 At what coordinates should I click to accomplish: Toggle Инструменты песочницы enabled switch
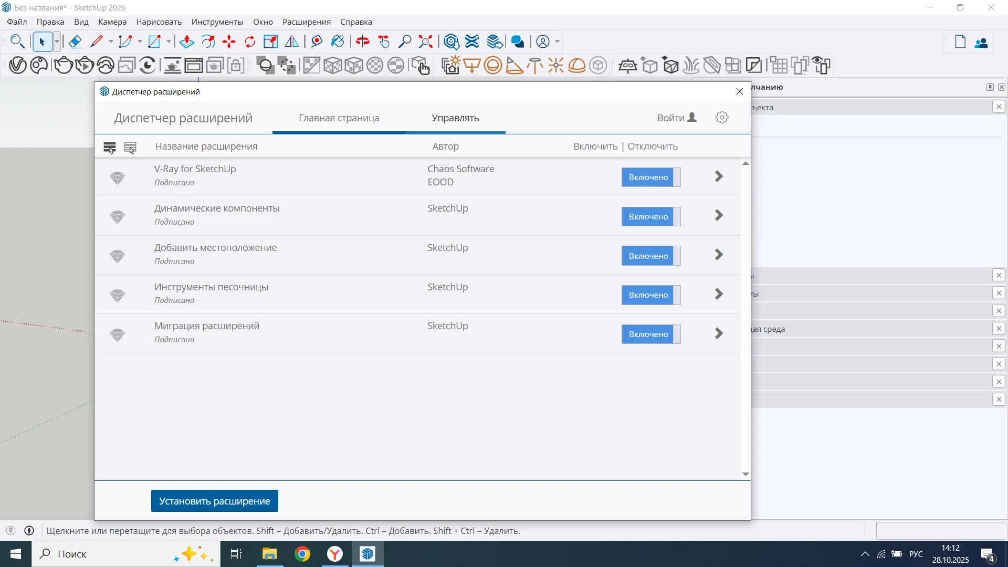651,295
